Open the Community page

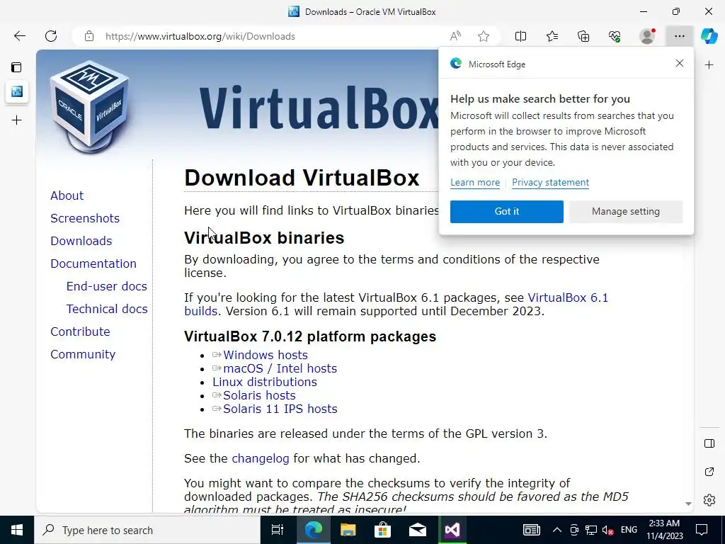(84, 354)
